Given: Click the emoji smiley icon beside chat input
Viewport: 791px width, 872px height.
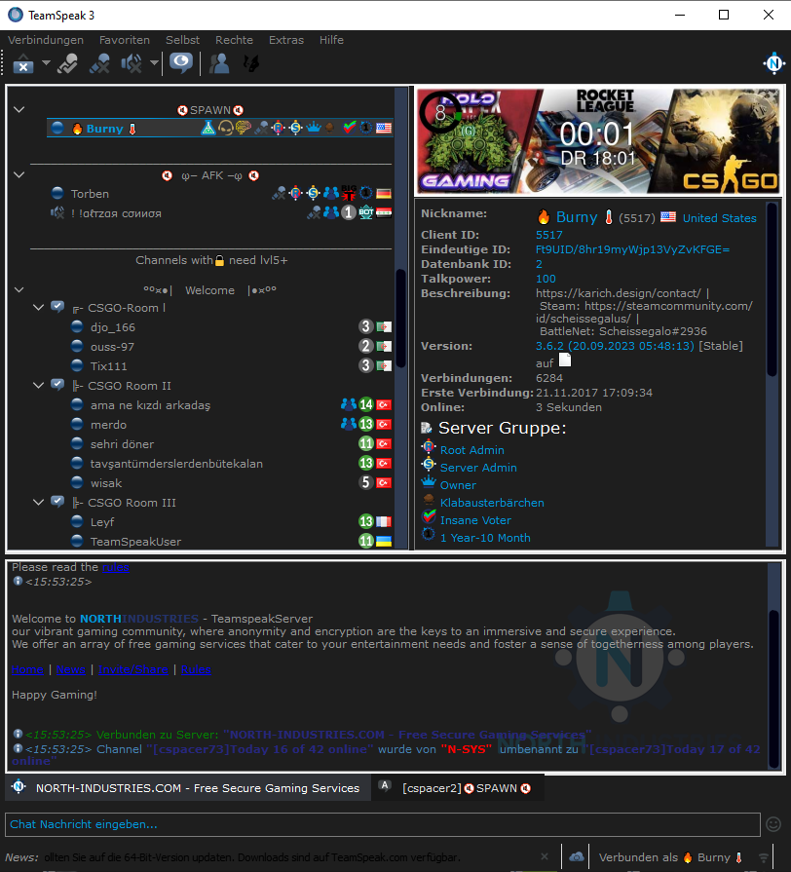Looking at the screenshot, I should coord(773,824).
